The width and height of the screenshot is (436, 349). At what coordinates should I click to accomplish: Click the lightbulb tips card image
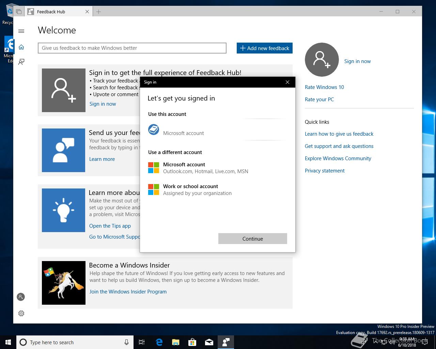point(63,210)
